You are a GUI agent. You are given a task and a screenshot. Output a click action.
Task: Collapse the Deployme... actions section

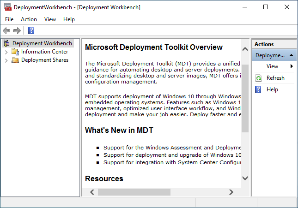(x=291, y=55)
